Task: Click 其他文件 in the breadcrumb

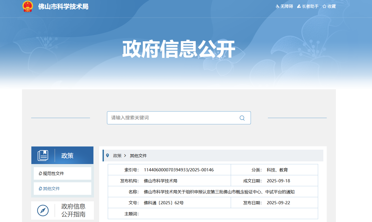Action: (138, 156)
